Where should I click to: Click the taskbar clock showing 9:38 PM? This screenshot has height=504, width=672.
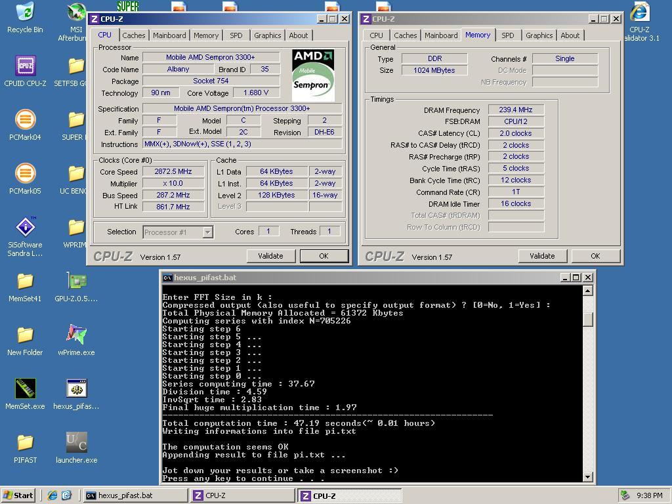650,495
